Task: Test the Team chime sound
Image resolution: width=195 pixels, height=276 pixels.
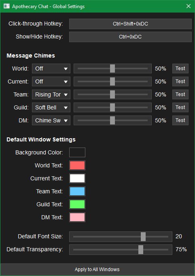Action: (x=180, y=94)
